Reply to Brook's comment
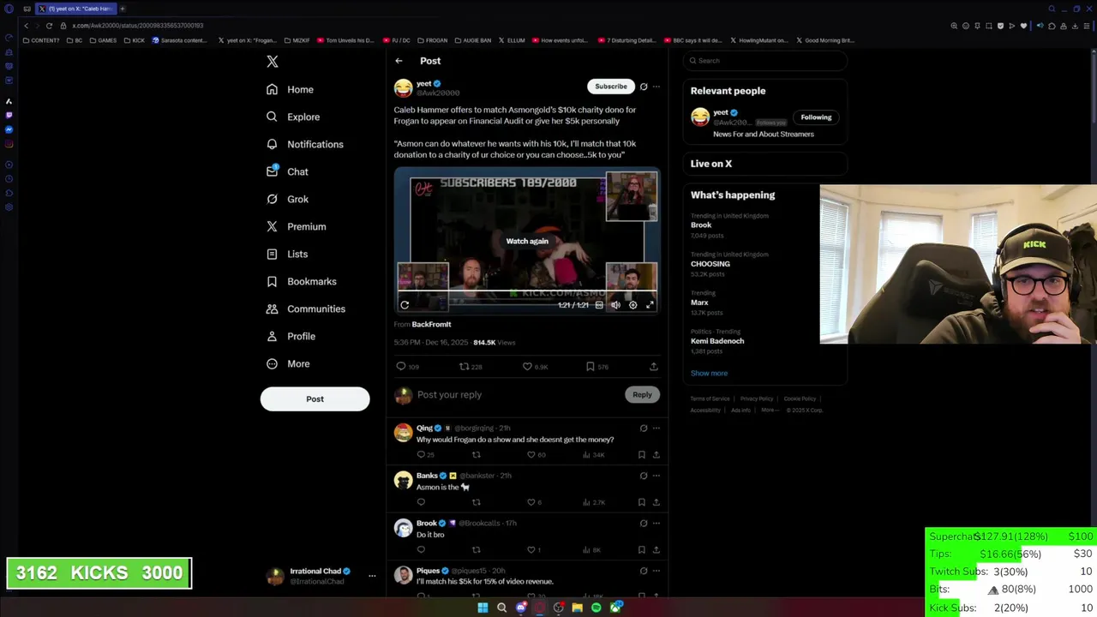The image size is (1097, 617). point(421,549)
